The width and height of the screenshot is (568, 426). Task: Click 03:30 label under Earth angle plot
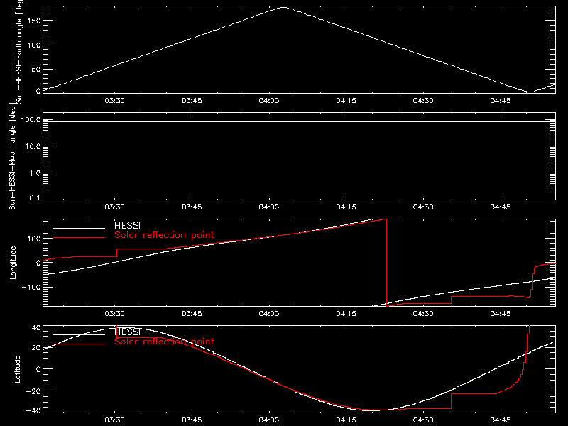coord(114,101)
